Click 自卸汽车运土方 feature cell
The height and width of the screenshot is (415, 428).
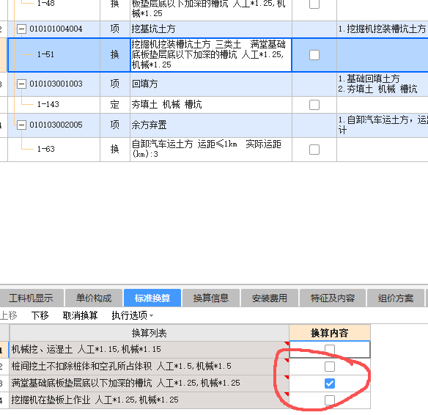383,125
